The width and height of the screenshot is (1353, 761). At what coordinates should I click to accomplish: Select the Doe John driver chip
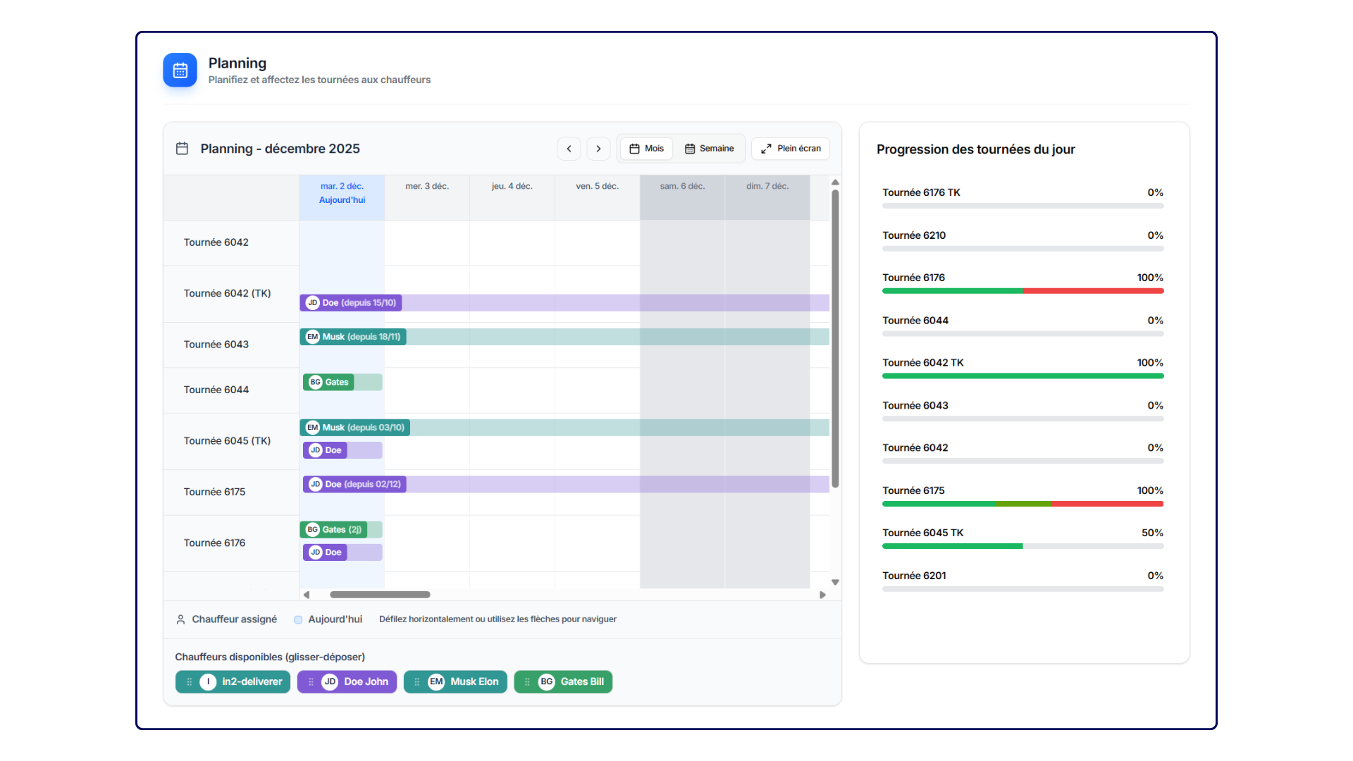[x=347, y=682]
